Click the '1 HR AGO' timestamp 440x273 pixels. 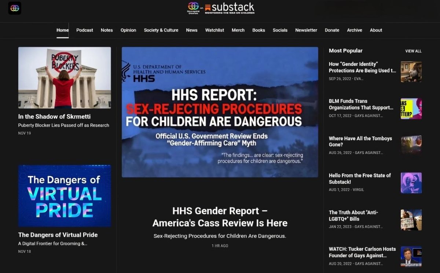[x=220, y=246]
